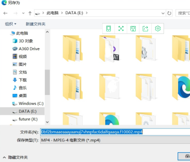Image resolution: width=190 pixels, height=162 pixels.
Task: Click the forward navigation arrow
Action: pos(15,13)
